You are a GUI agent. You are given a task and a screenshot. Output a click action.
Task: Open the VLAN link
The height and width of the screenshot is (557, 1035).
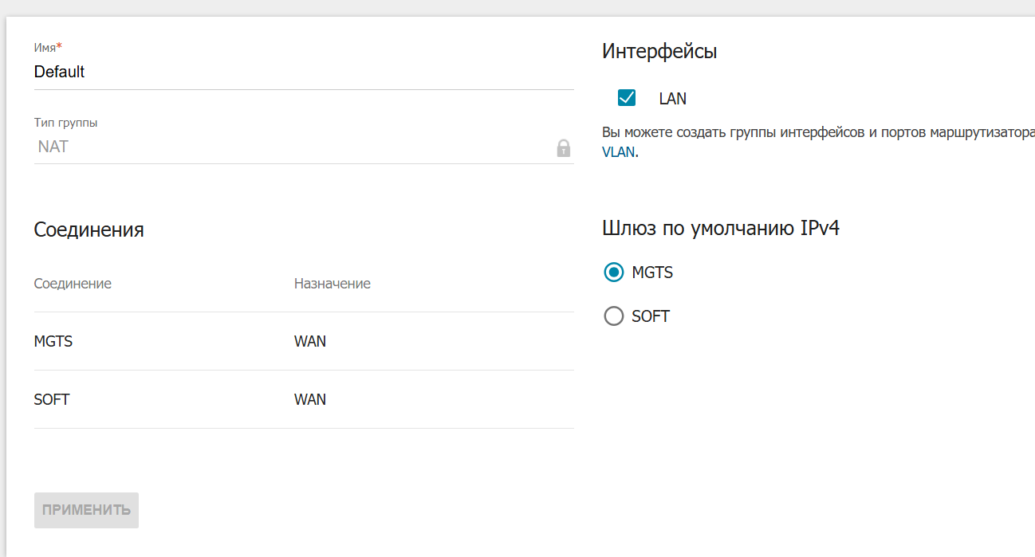[618, 151]
